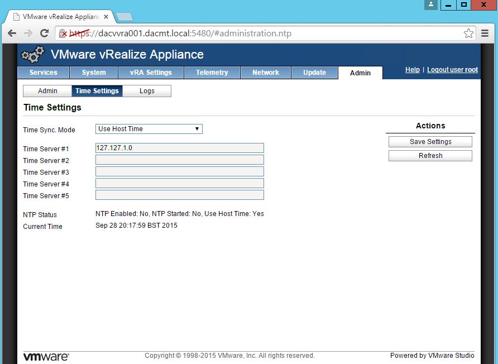Go back using browser back arrow

click(x=12, y=33)
